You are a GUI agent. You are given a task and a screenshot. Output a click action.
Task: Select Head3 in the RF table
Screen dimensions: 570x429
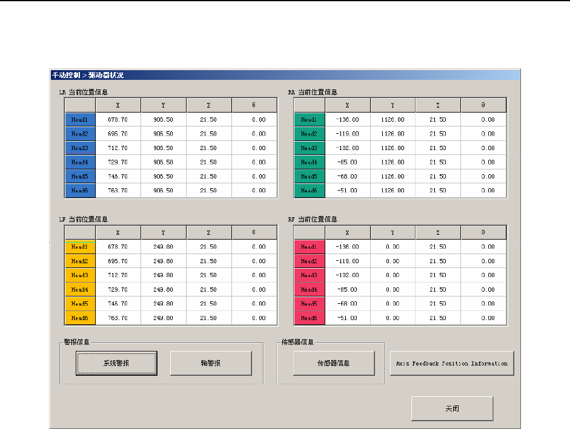[x=310, y=275]
